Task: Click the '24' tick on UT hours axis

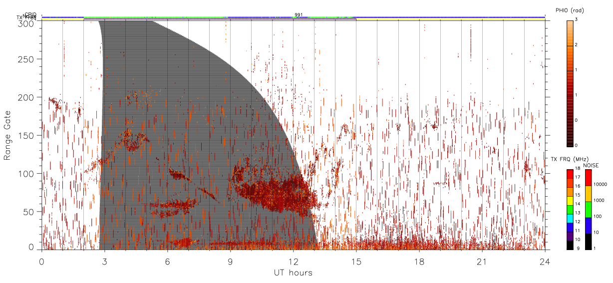Action: click(x=545, y=261)
